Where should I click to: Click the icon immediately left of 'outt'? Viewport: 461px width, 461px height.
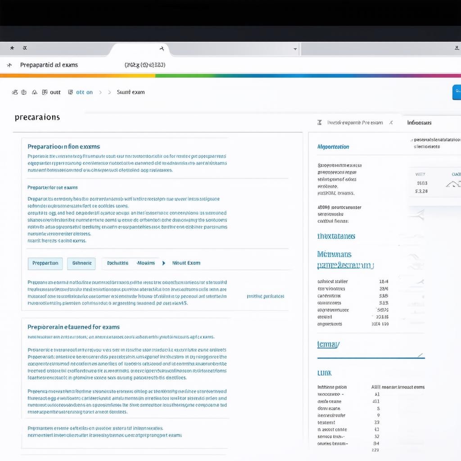coord(45,92)
